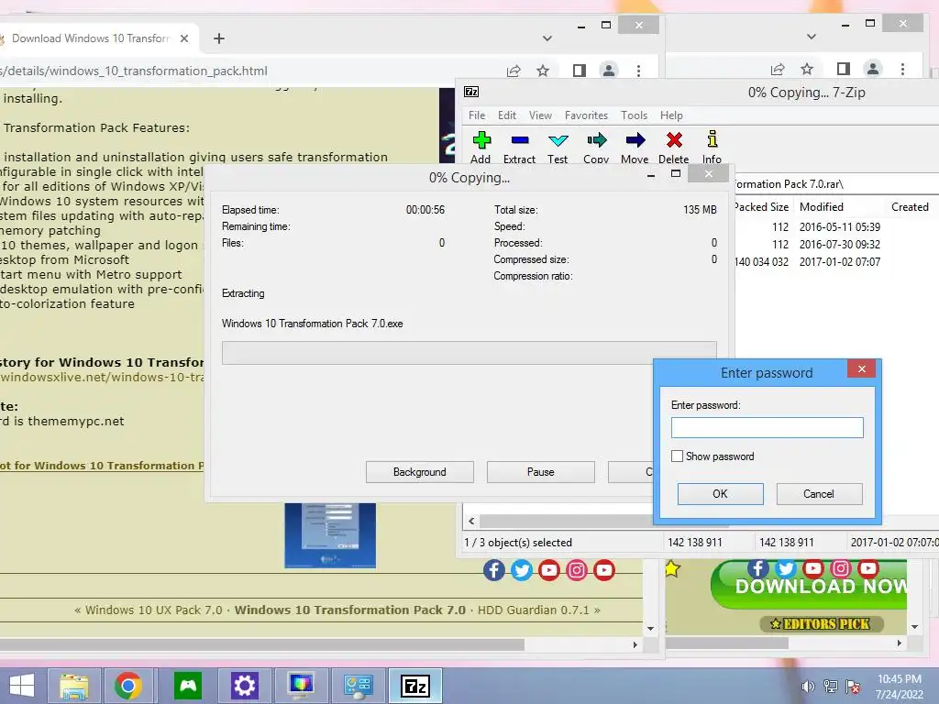Open the View menu in 7-Zip
The height and width of the screenshot is (704, 939).
pos(540,115)
